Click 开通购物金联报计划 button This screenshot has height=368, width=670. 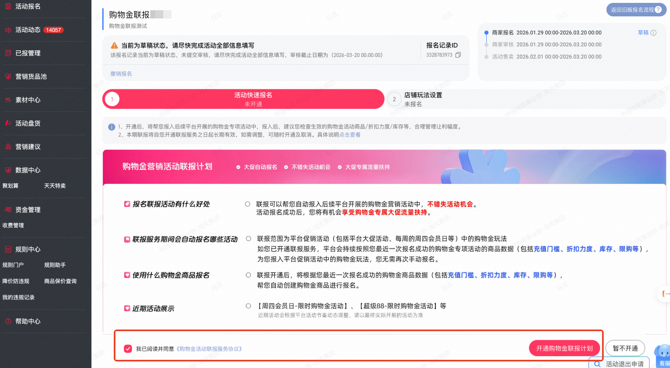coord(564,348)
